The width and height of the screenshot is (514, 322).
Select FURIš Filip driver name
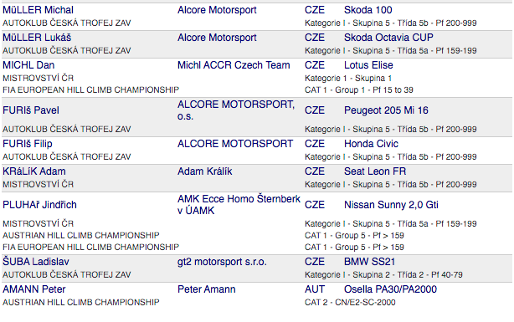click(x=28, y=144)
